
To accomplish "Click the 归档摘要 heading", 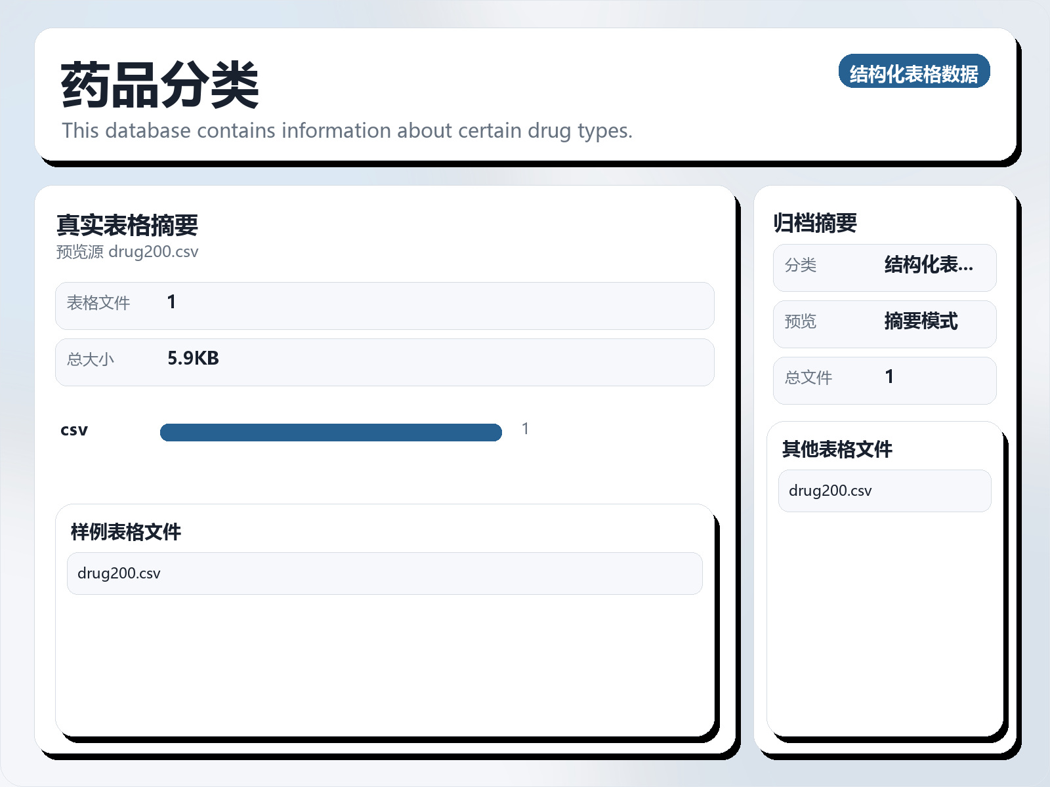I will pyautogui.click(x=814, y=223).
